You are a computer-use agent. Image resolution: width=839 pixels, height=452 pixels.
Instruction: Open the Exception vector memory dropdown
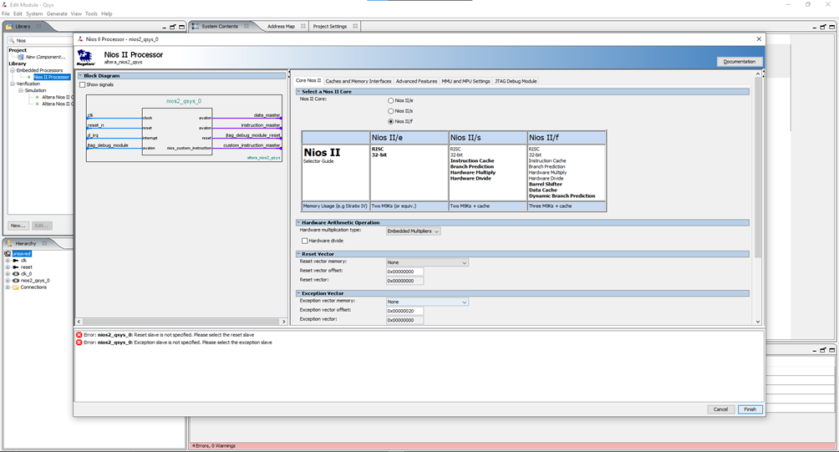[427, 302]
